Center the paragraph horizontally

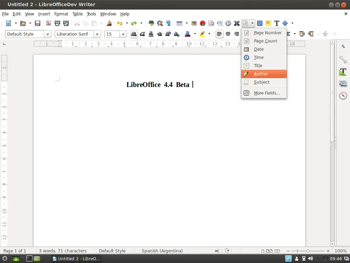pyautogui.click(x=228, y=34)
